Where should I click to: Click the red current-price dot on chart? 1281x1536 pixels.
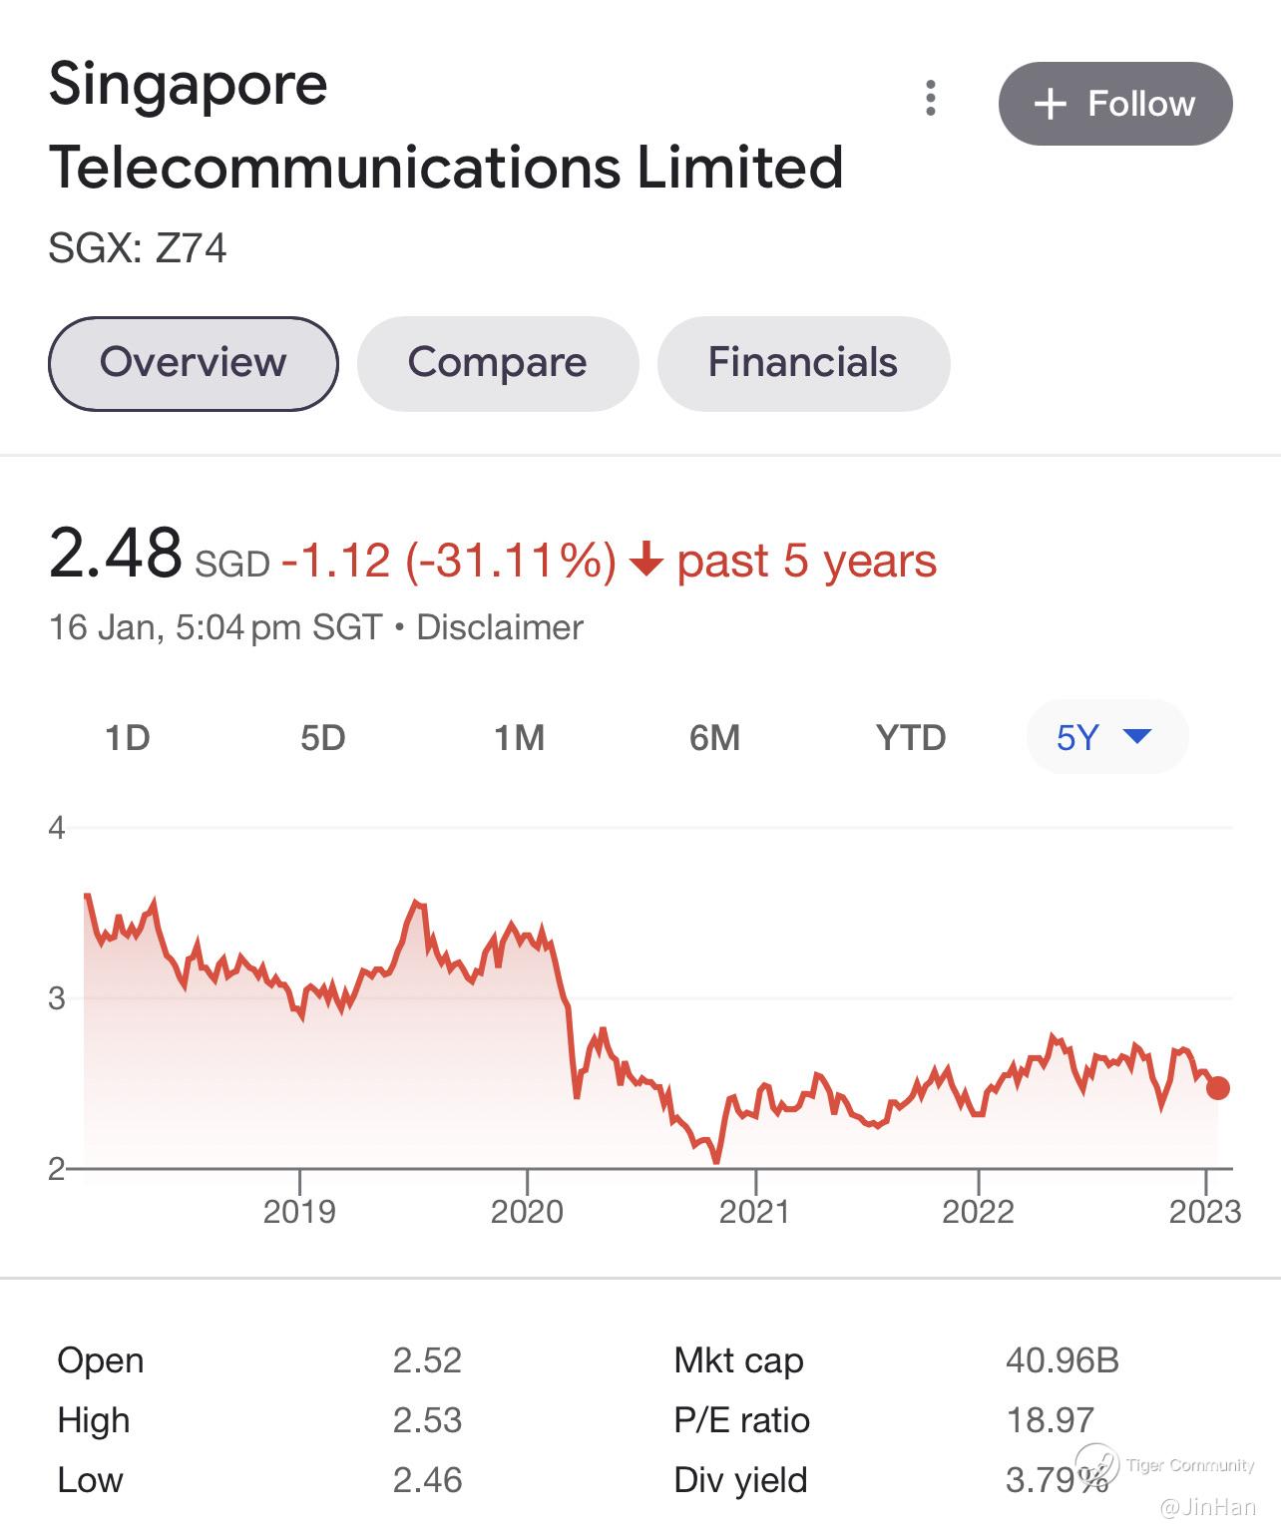coord(1217,1088)
